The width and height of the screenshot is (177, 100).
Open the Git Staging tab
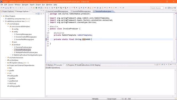(95, 65)
